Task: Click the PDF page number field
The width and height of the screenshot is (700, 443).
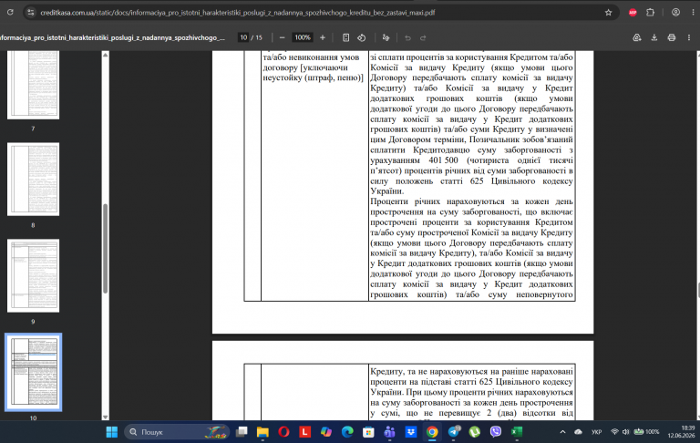Action: tap(243, 37)
